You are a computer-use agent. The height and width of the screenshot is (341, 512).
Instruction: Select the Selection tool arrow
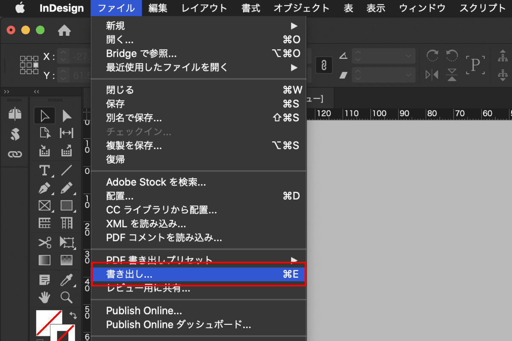45,115
